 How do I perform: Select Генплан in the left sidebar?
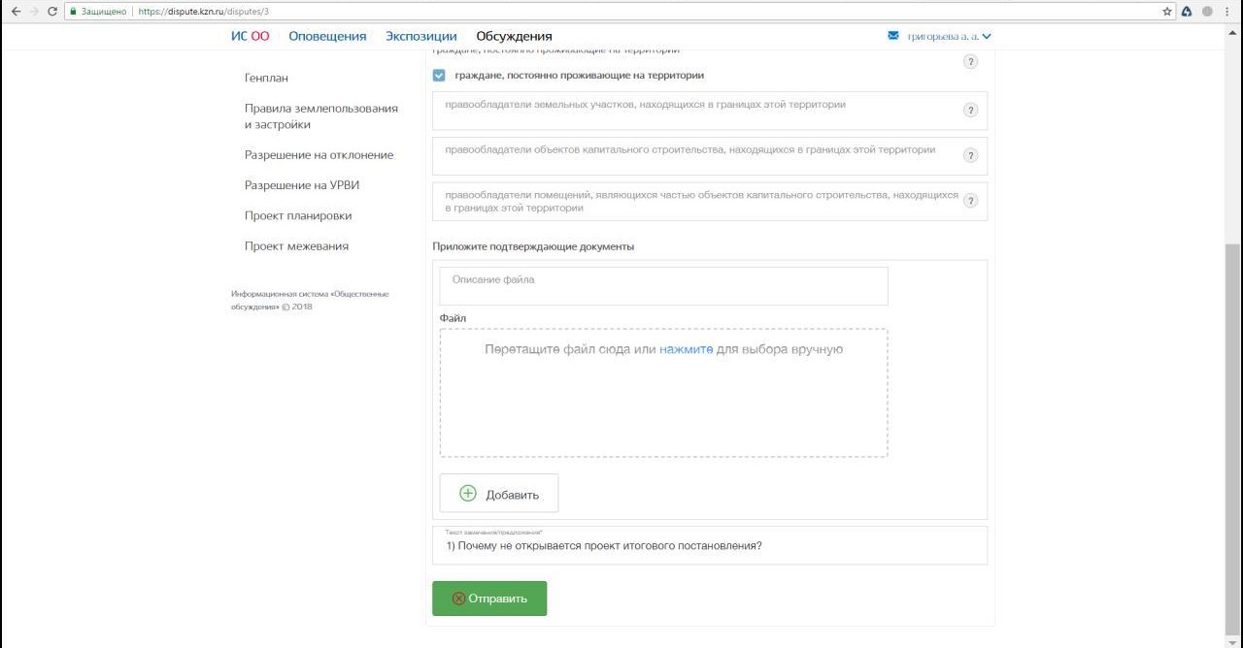[x=266, y=78]
